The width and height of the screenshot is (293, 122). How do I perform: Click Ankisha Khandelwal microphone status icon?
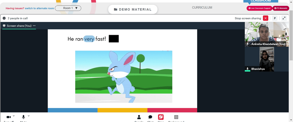[248, 44]
